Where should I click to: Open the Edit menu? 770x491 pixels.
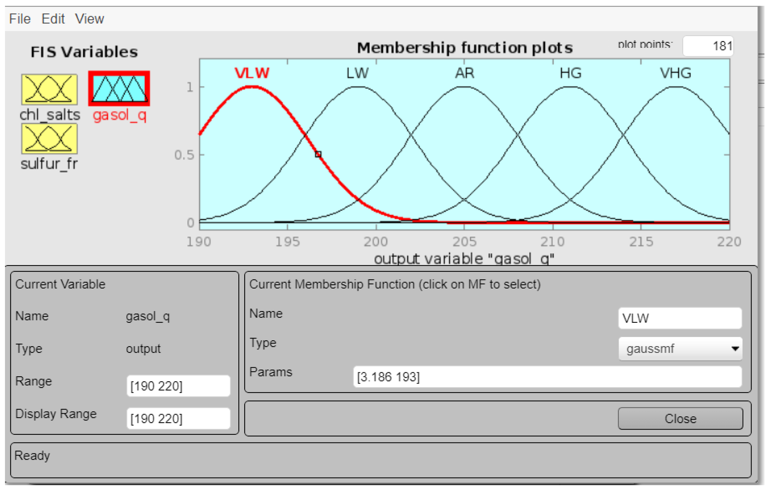point(53,19)
